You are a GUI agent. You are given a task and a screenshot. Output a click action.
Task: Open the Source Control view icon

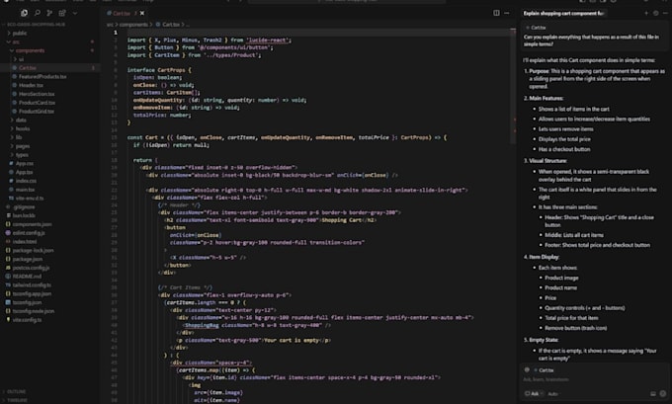(49, 13)
